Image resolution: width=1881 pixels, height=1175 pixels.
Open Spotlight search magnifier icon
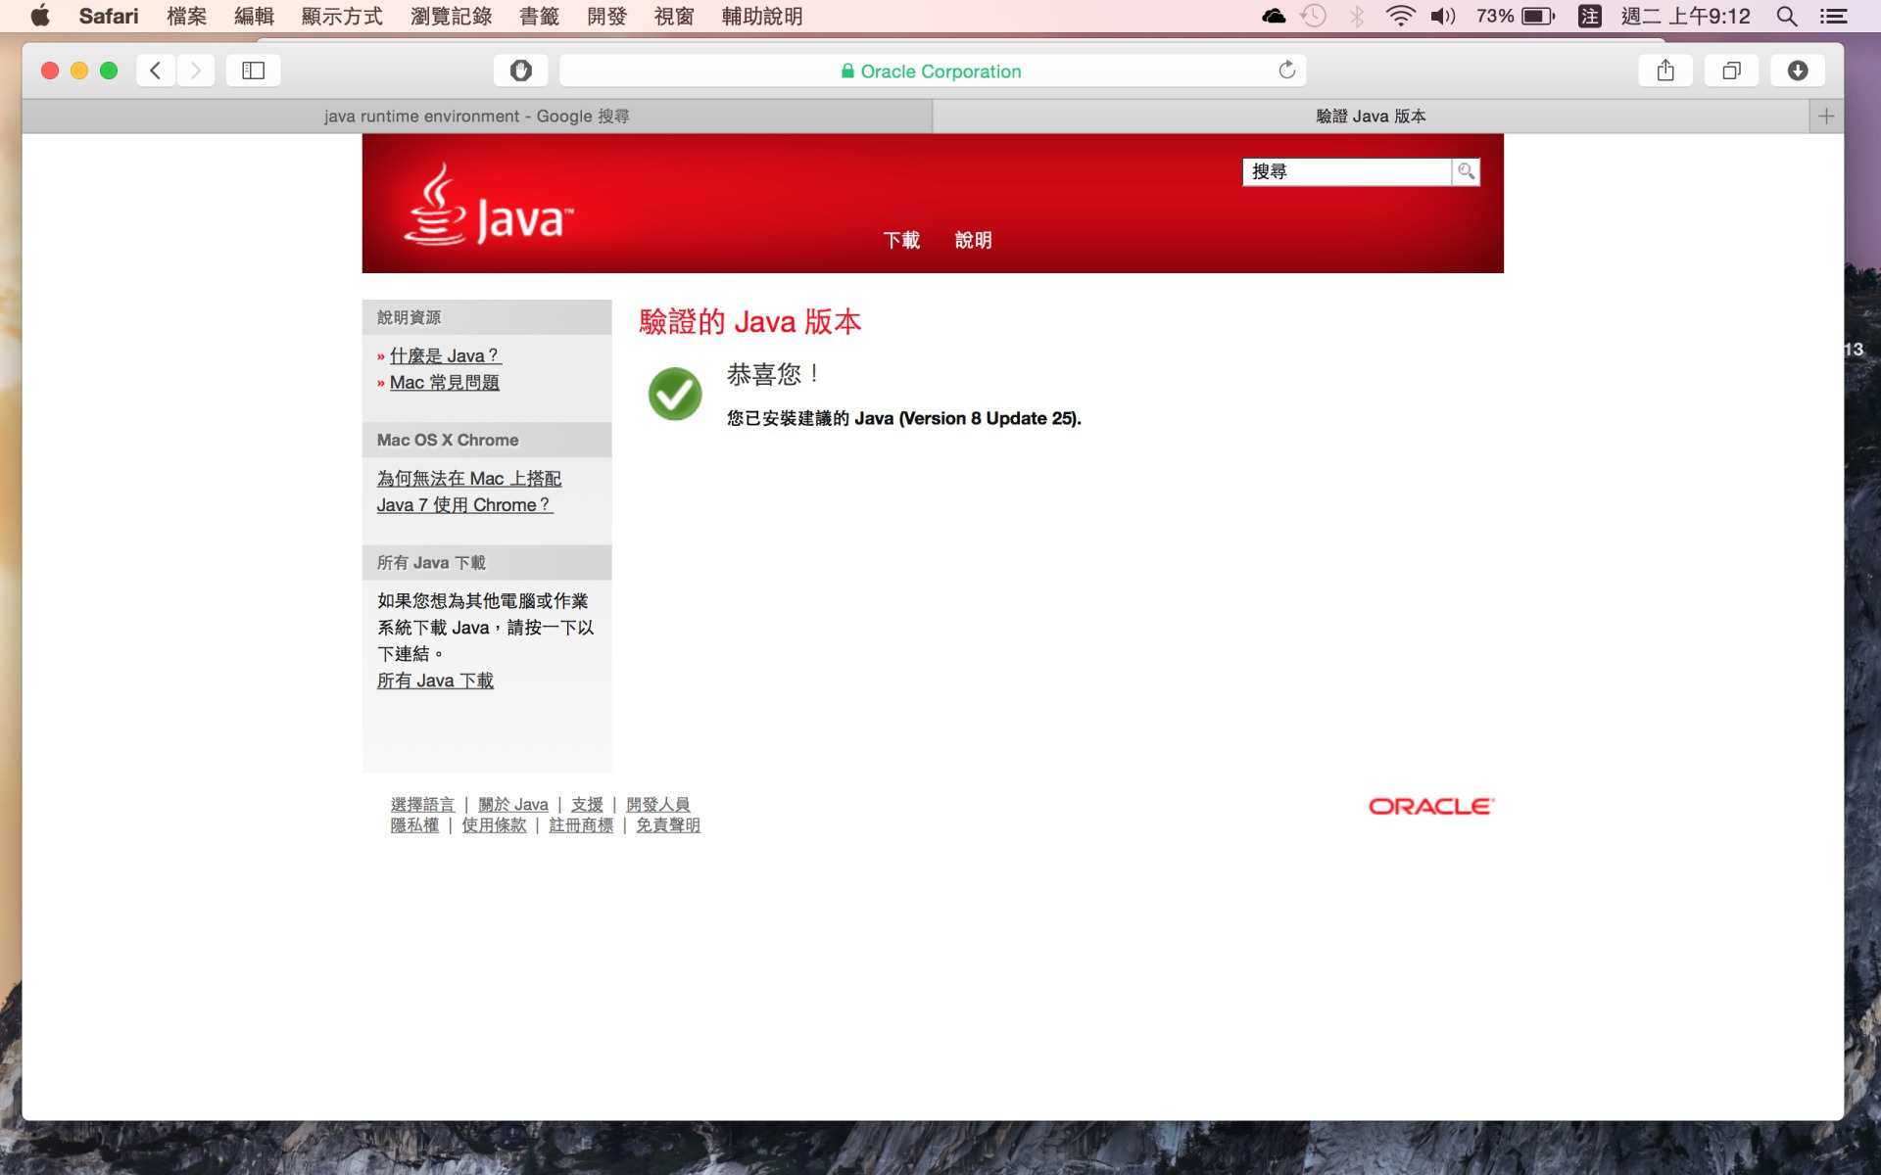click(1787, 16)
